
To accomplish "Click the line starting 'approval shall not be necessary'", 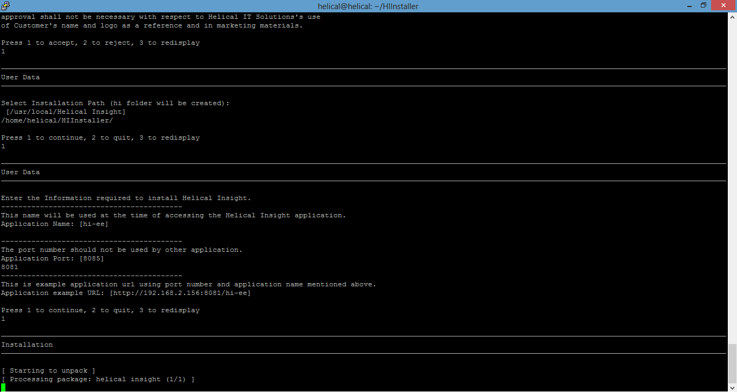I will [x=161, y=17].
